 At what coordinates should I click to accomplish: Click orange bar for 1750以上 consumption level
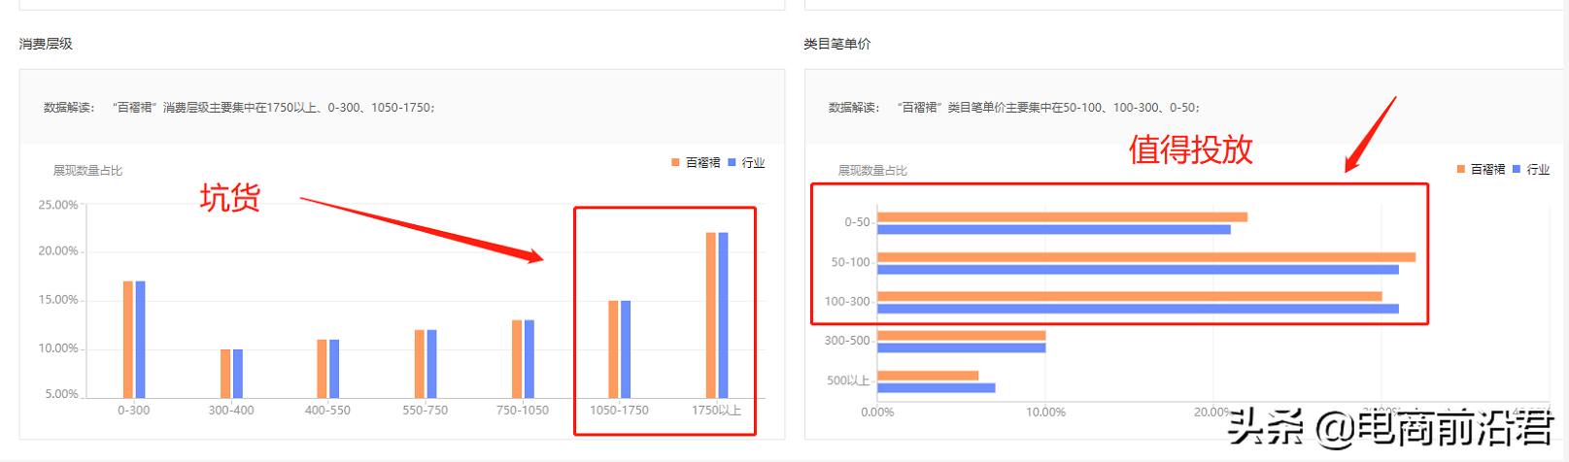711,315
